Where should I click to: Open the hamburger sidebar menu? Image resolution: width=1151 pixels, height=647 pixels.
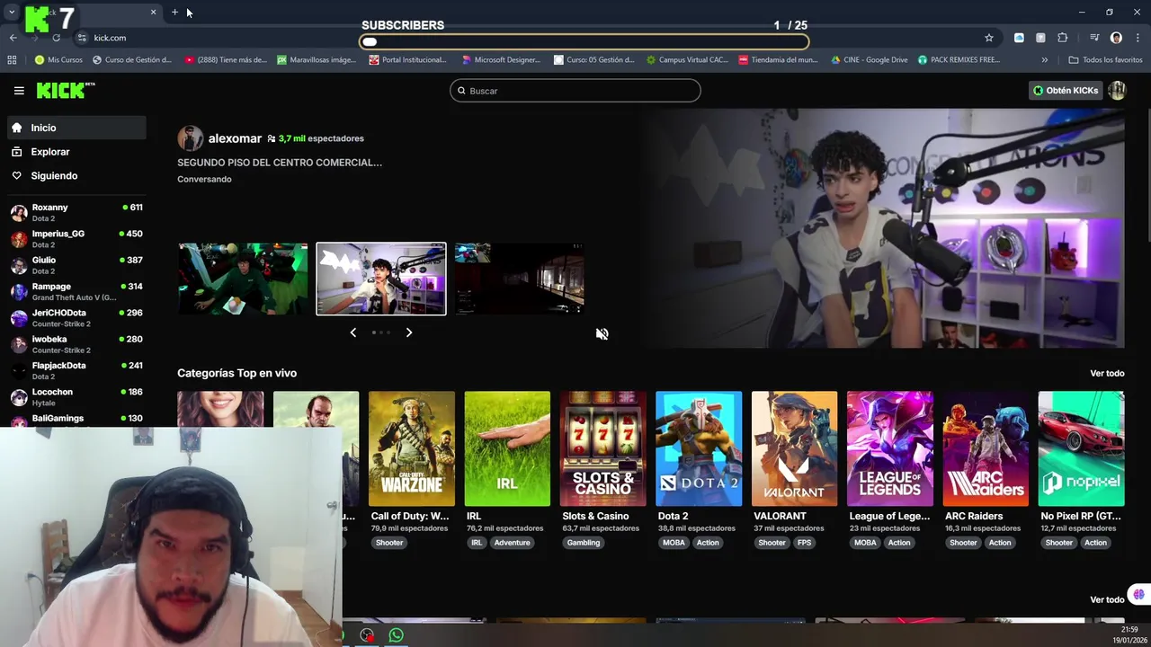[x=19, y=91]
